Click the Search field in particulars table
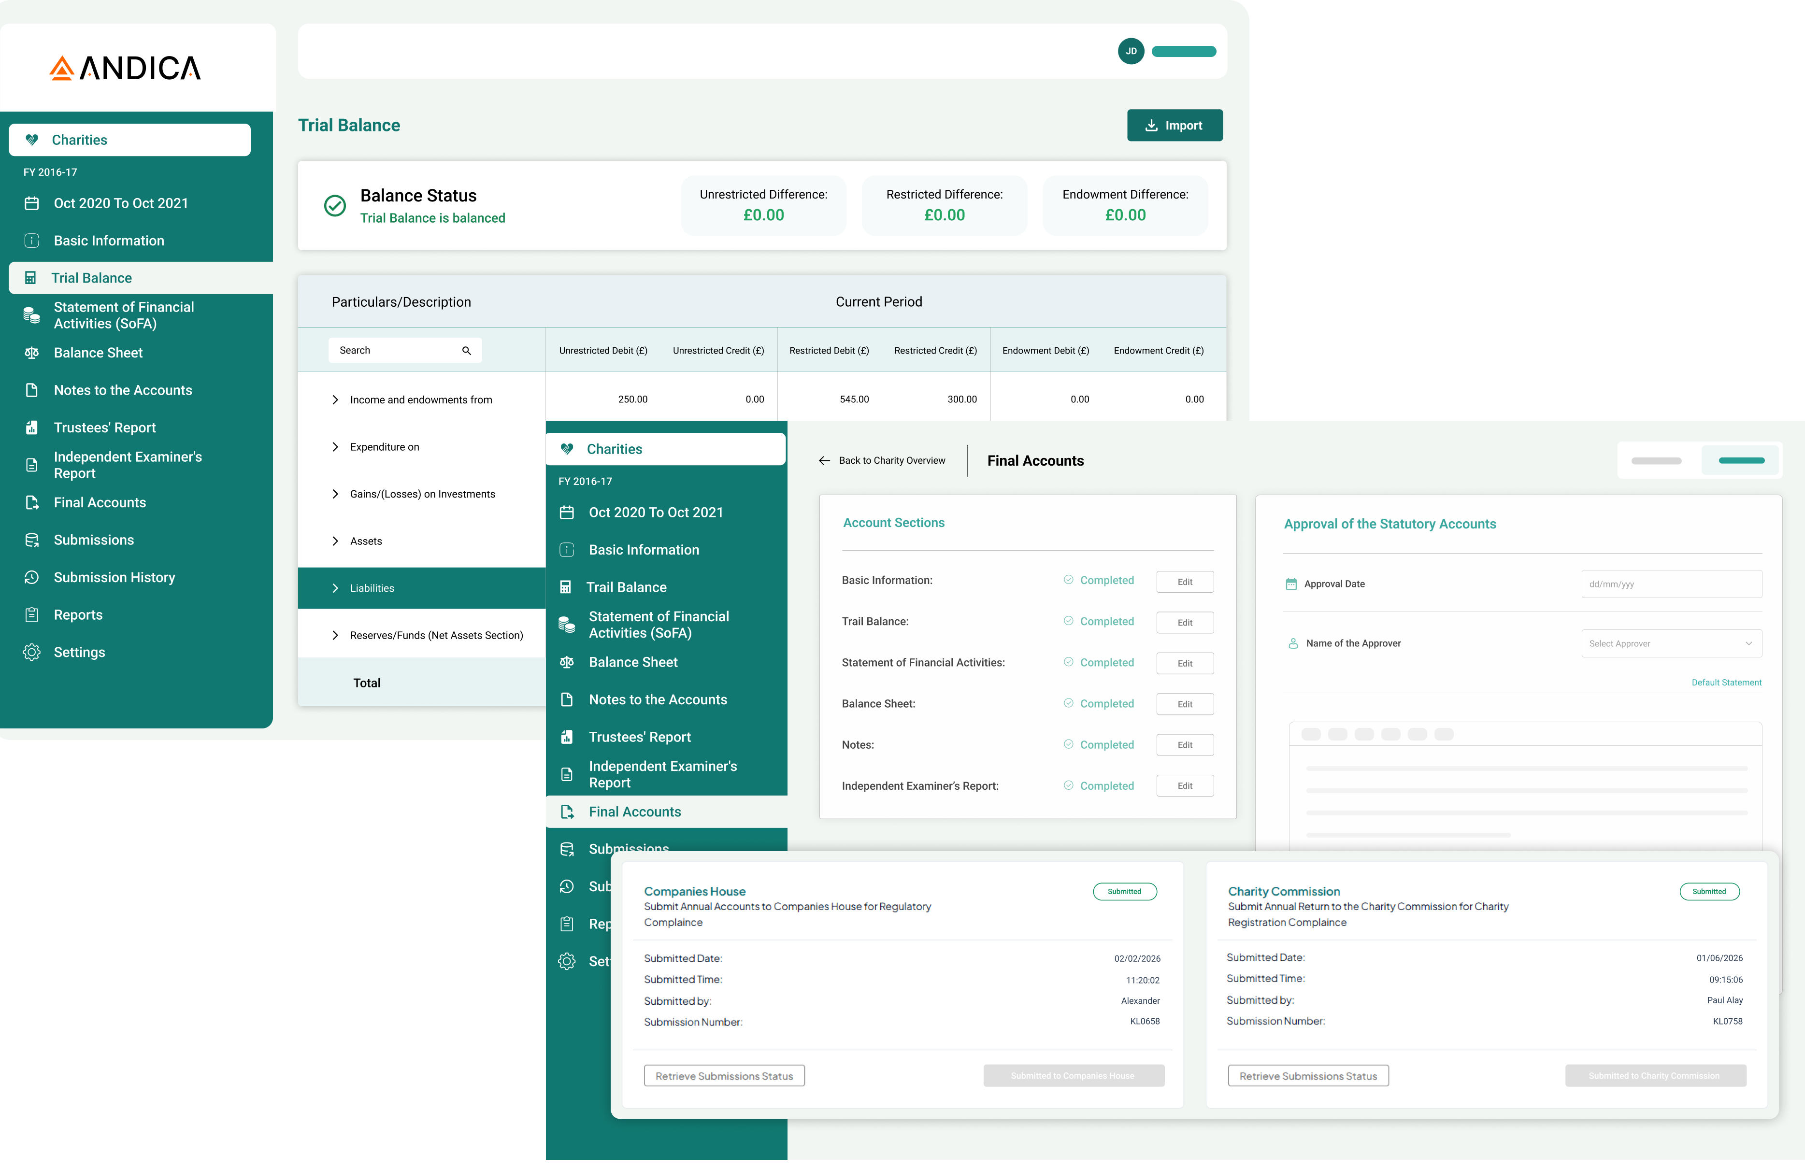This screenshot has height=1168, width=1805. [406, 351]
